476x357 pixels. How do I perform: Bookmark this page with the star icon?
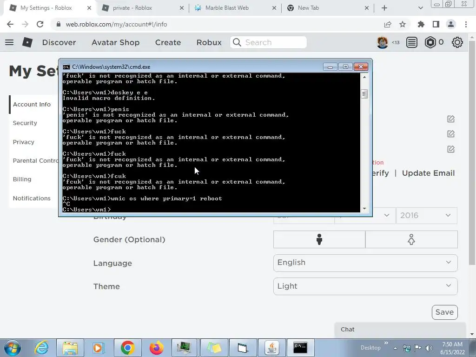pos(403,24)
